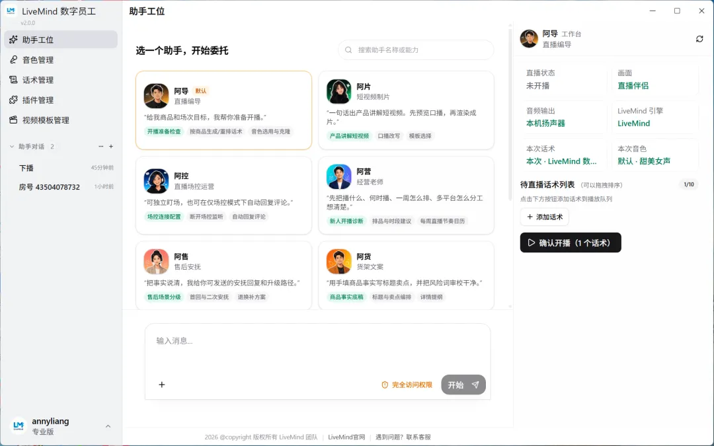Image resolution: width=714 pixels, height=446 pixels.
Task: Click the 详情提纲 tag
Action: (x=431, y=297)
